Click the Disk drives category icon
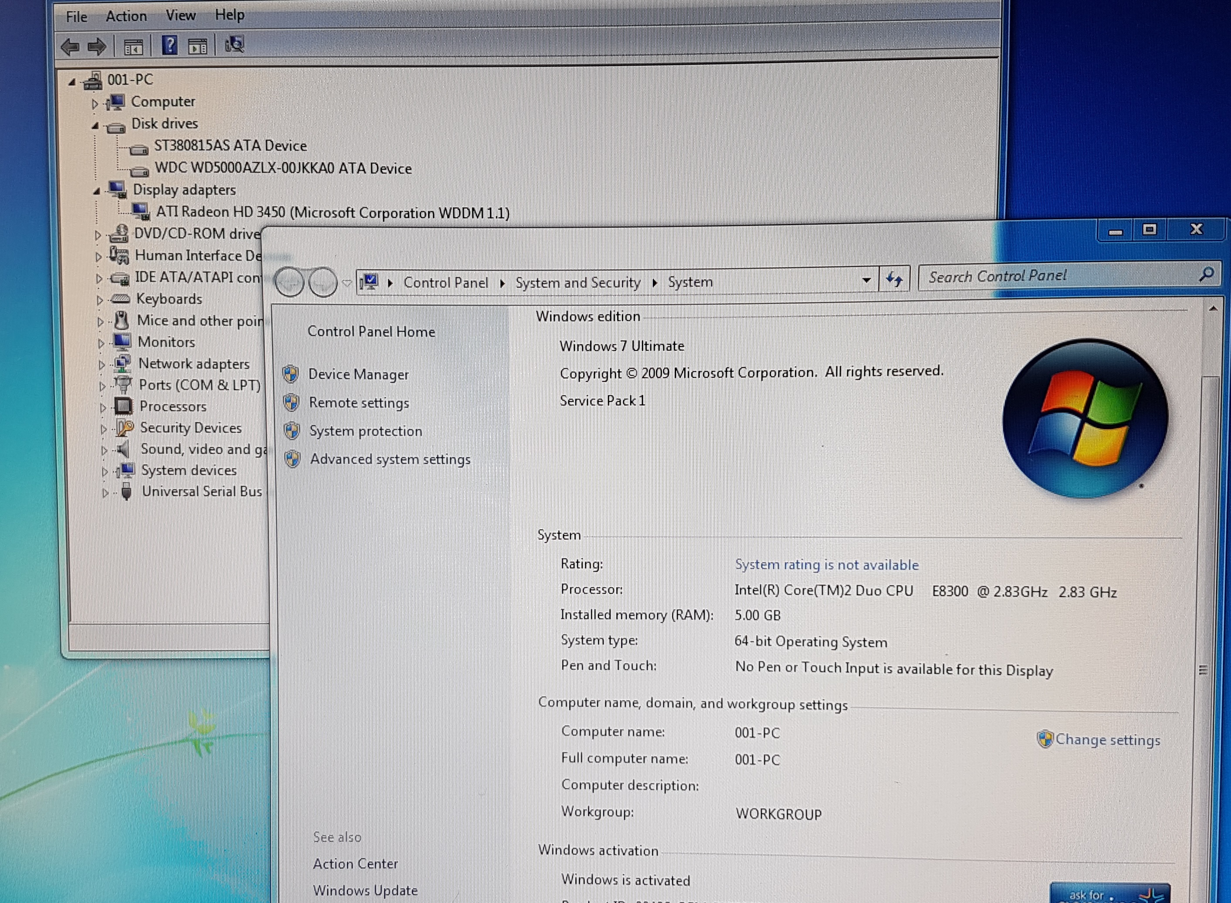 (115, 128)
